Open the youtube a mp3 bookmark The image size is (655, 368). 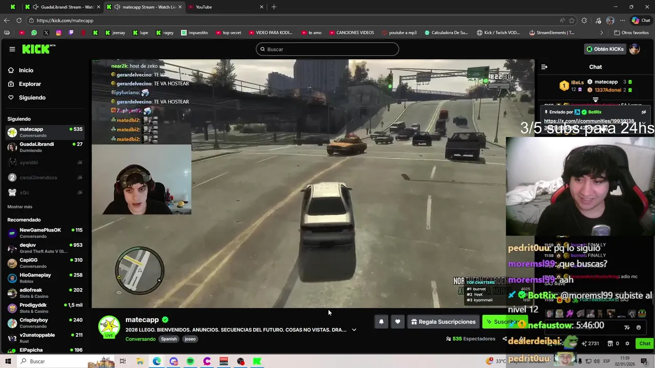(399, 33)
